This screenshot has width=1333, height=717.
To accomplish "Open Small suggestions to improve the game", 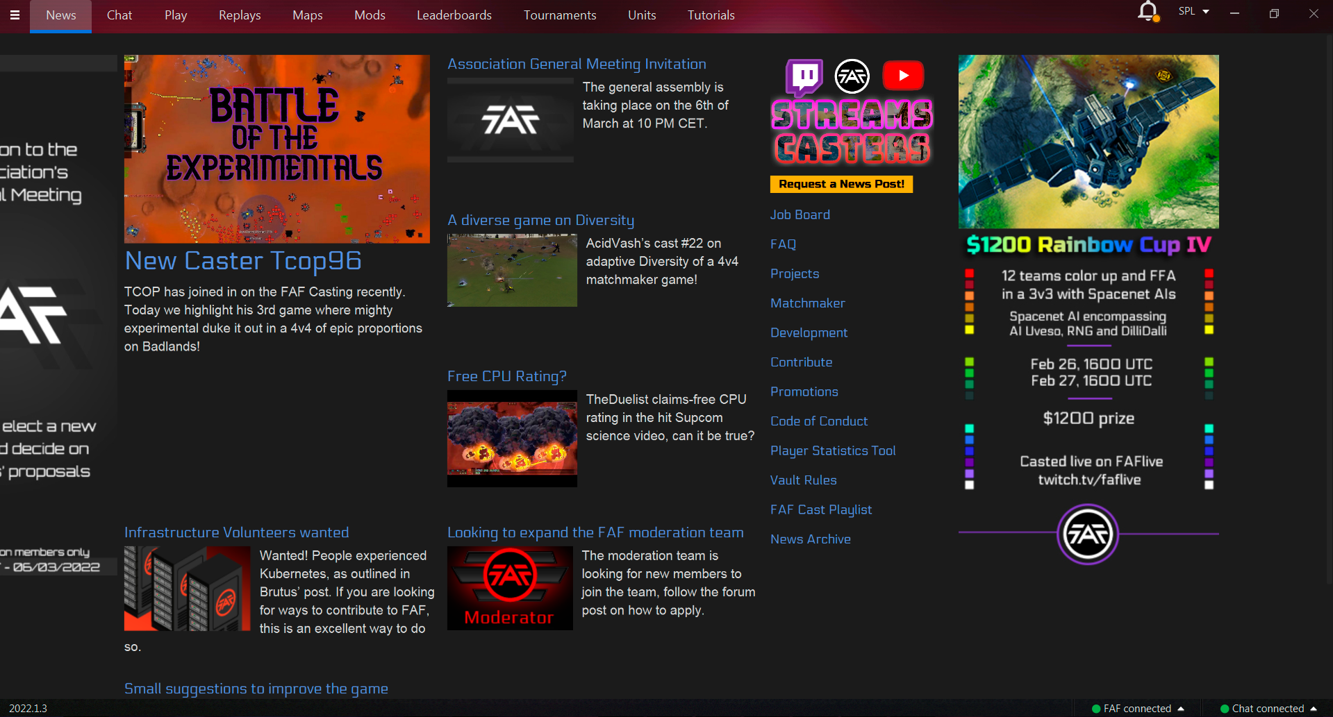I will coord(256,689).
